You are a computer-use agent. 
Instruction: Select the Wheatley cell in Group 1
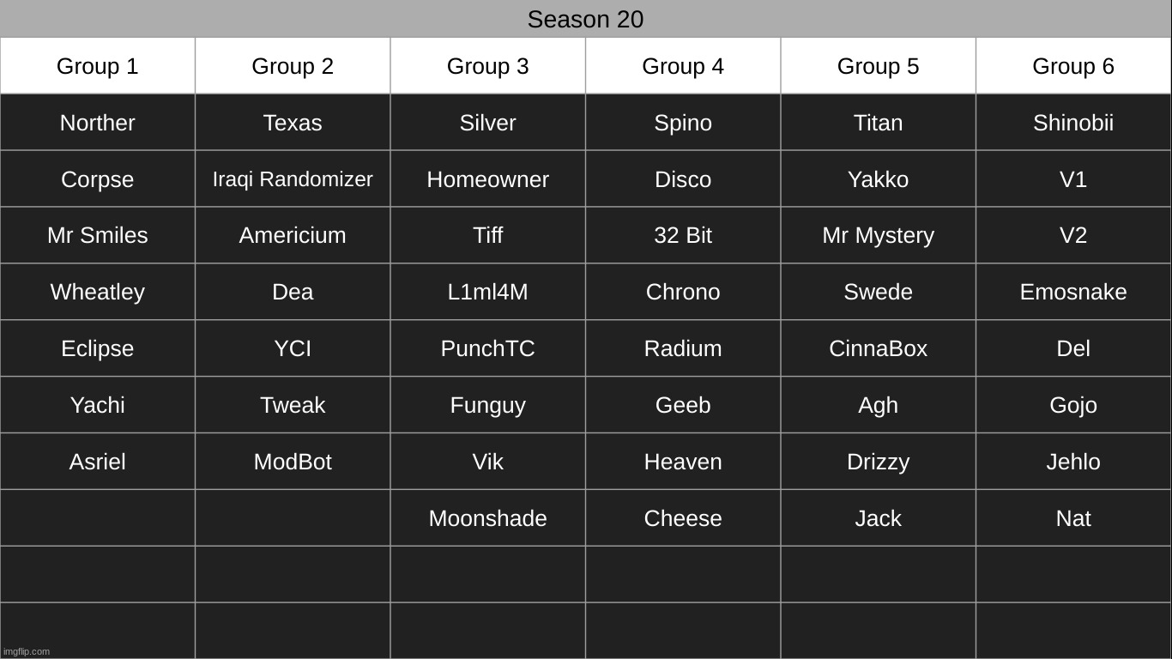pyautogui.click(x=98, y=292)
